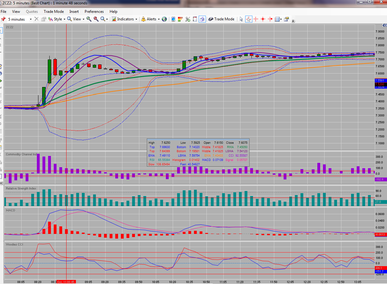Screen dimensions: 387x284
Task: Toggle the crosshair pointer cursor tool
Action: click(x=249, y=19)
